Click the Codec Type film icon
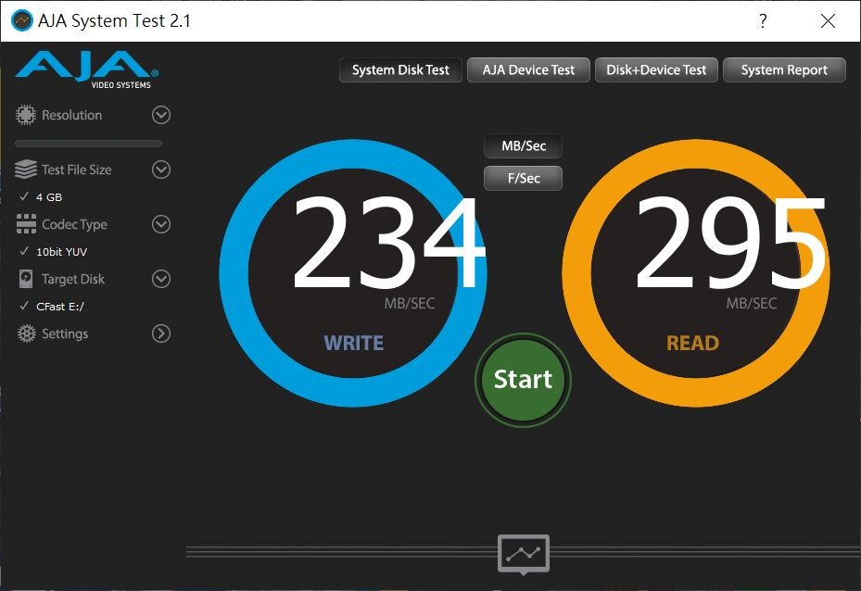This screenshot has width=861, height=591. (26, 224)
